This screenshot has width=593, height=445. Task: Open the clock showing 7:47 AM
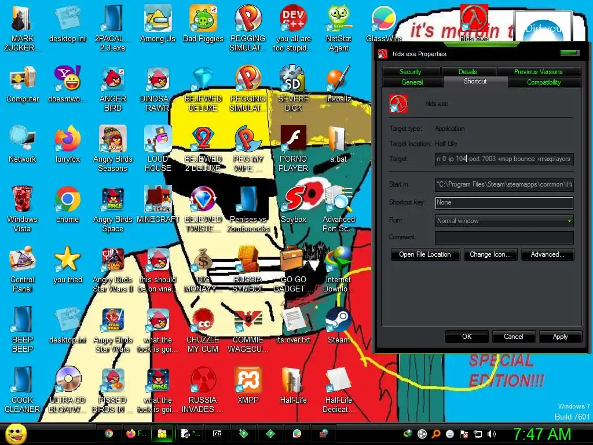click(x=542, y=434)
